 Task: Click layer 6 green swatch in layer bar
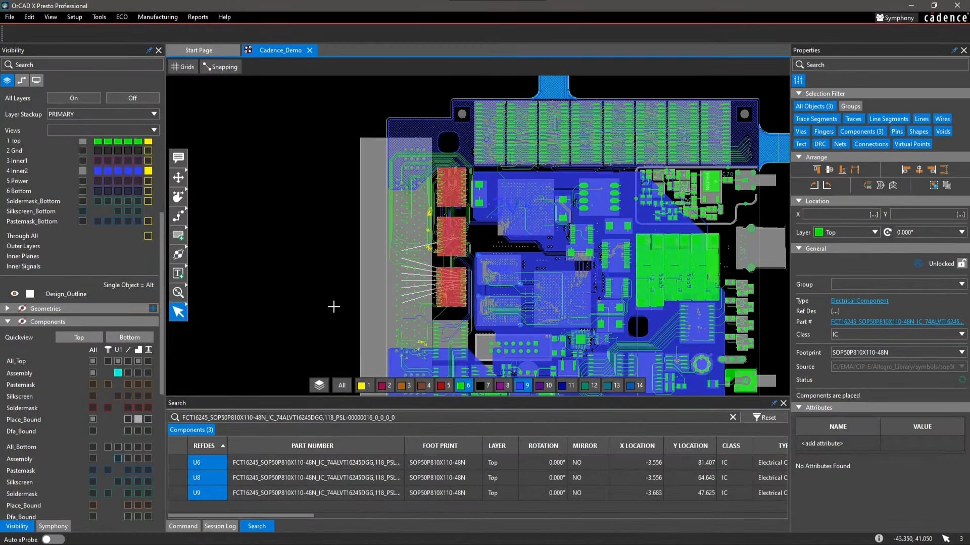pos(460,385)
